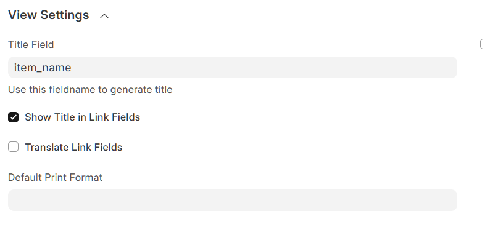Uncheck Show Title in Link Fields checkbox

(x=14, y=117)
